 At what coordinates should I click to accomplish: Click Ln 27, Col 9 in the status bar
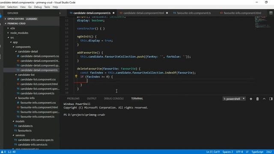tap(213, 152)
